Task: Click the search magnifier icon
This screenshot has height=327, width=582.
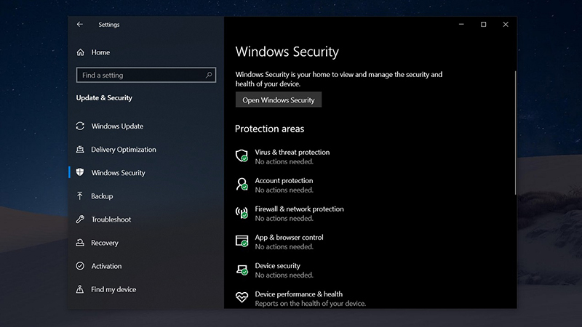Action: [x=209, y=75]
